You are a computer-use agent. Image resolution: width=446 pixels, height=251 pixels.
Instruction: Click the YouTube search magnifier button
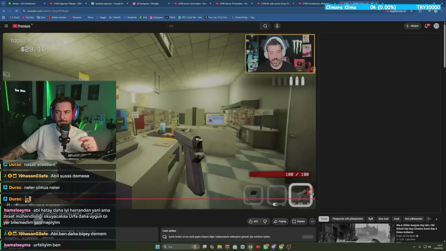pyautogui.click(x=265, y=26)
